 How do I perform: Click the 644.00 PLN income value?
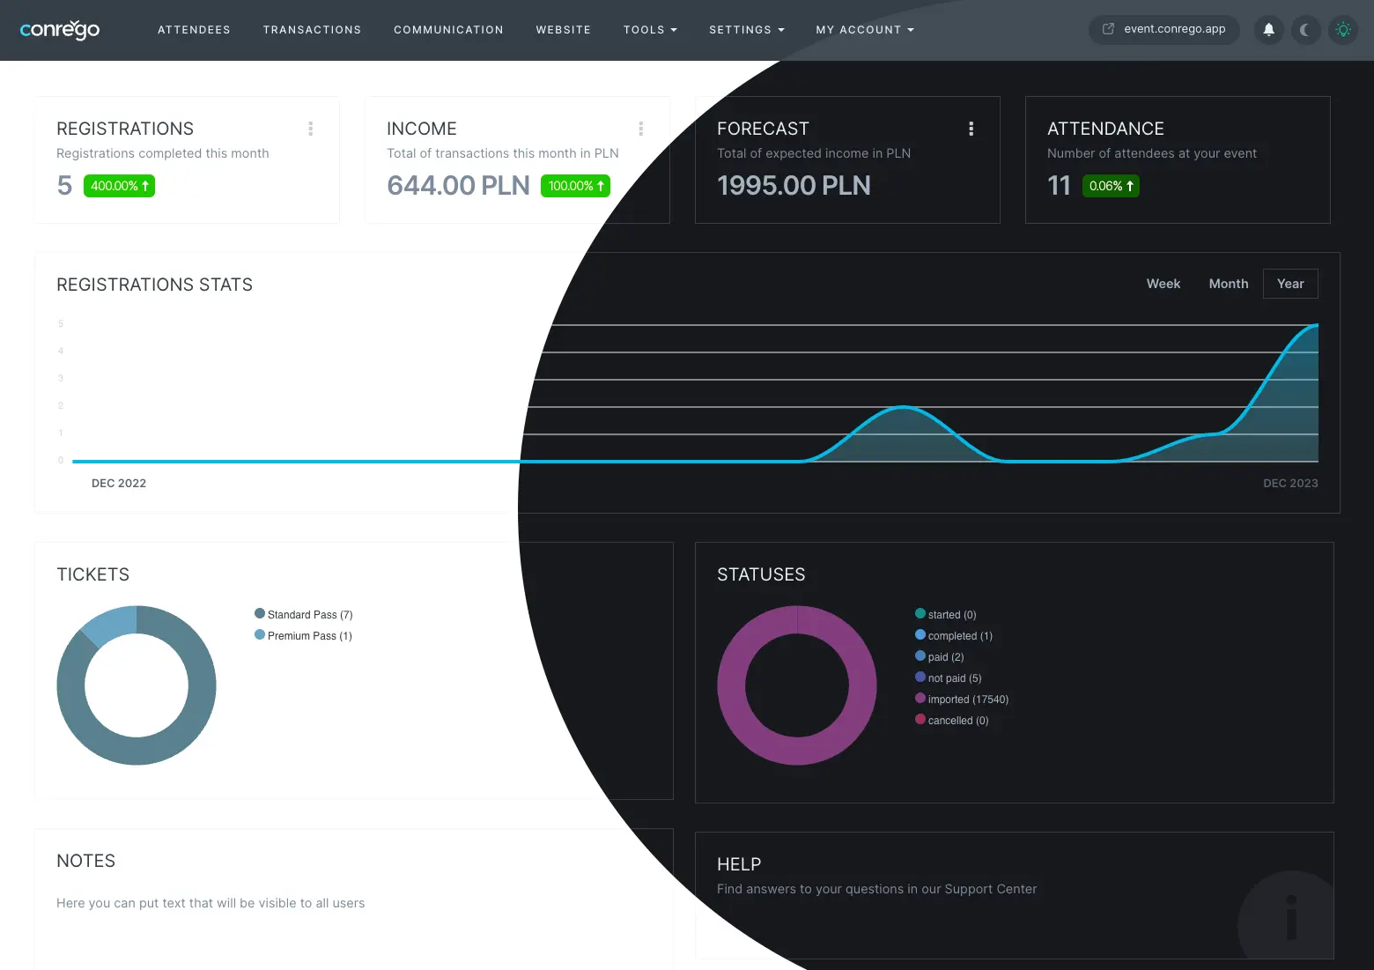pyautogui.click(x=458, y=185)
